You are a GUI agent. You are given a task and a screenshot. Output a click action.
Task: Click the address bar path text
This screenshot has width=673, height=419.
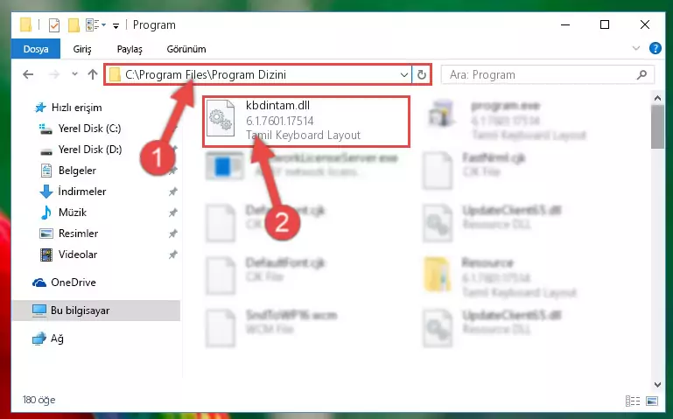pos(206,74)
